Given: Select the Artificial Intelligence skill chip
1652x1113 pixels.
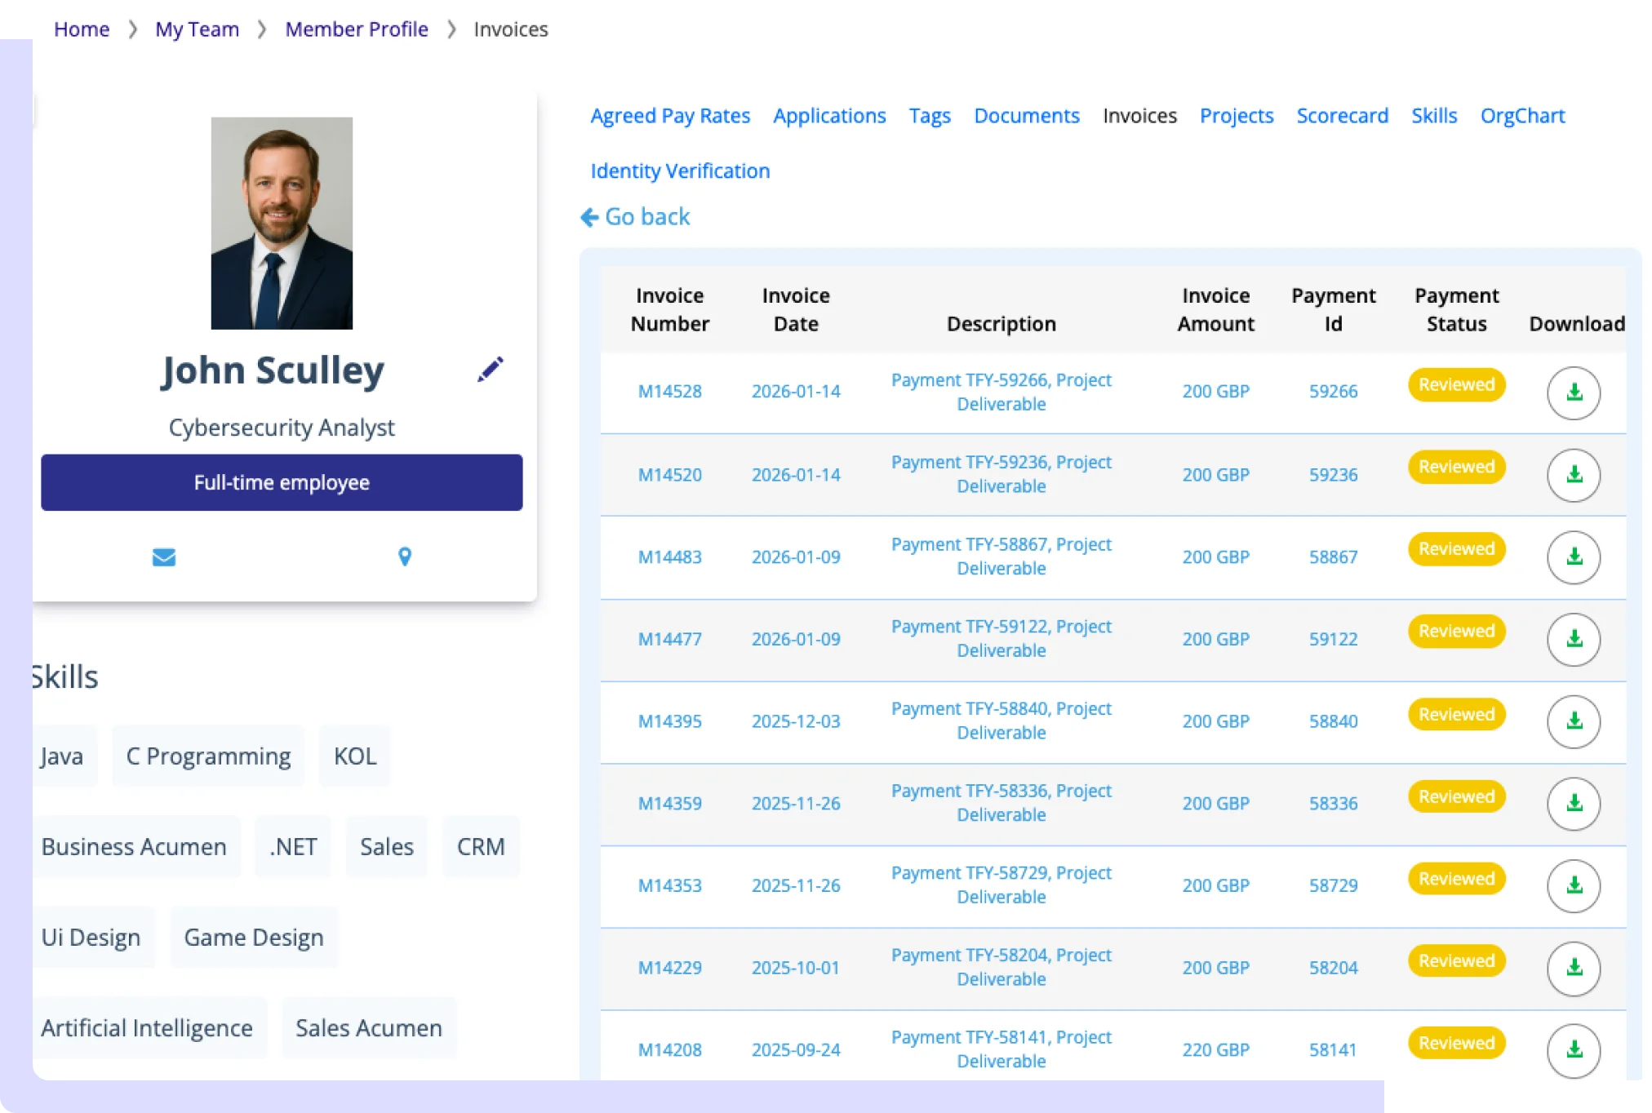Looking at the screenshot, I should pos(149,1028).
